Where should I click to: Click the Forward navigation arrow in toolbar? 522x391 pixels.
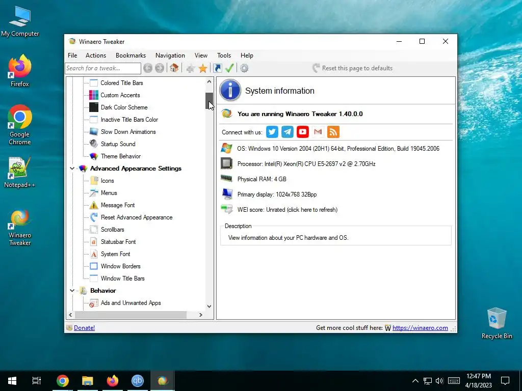pos(160,68)
